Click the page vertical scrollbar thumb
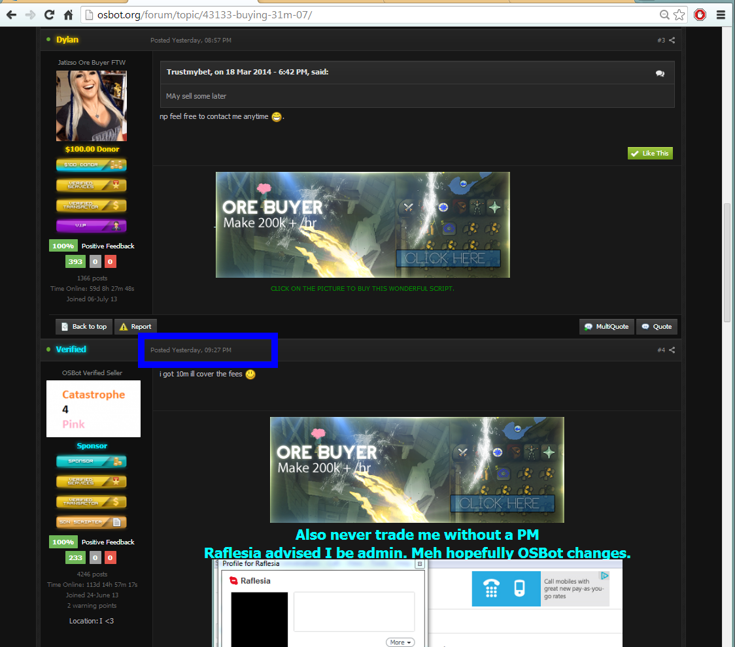735x647 pixels. click(x=727, y=262)
